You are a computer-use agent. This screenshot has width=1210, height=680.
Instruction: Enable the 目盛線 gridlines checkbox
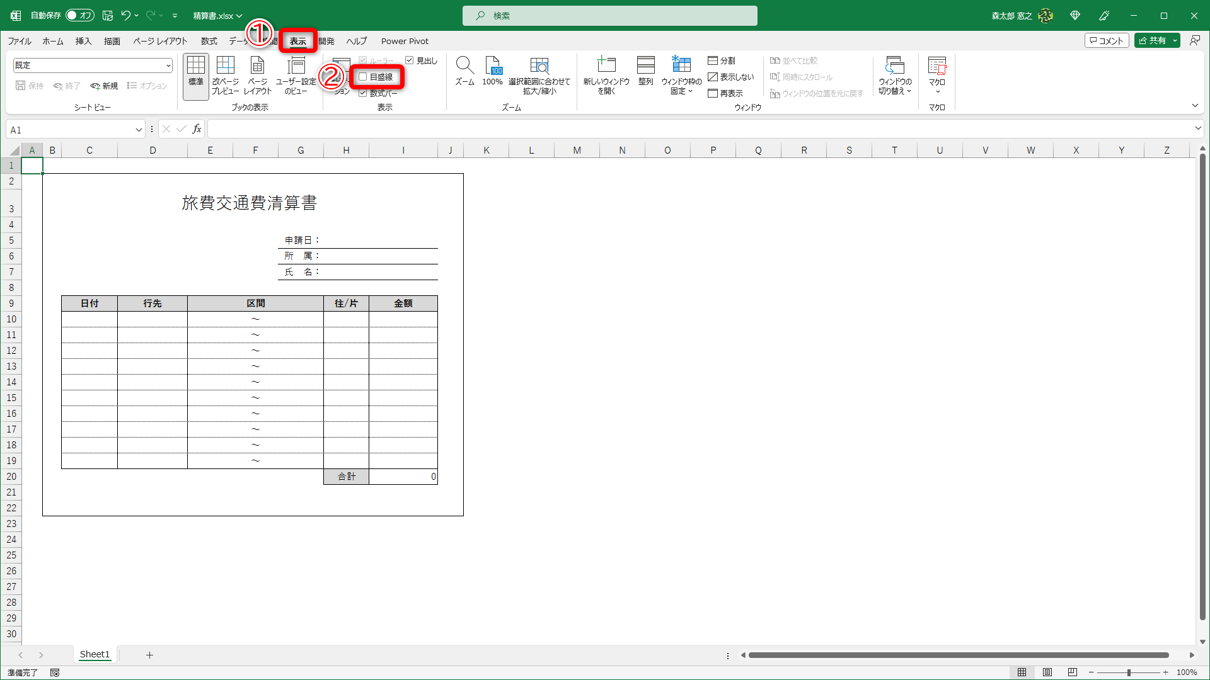tap(362, 76)
